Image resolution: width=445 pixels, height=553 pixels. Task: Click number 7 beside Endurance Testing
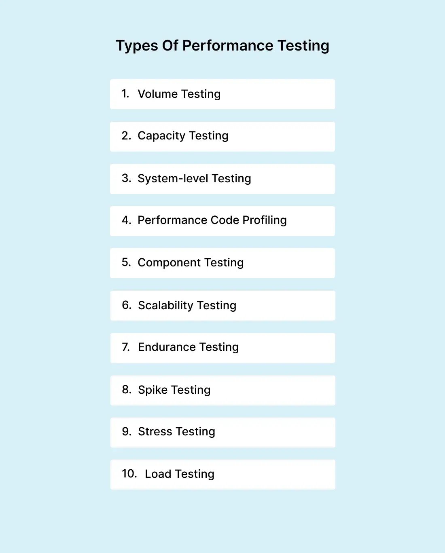[x=126, y=347]
